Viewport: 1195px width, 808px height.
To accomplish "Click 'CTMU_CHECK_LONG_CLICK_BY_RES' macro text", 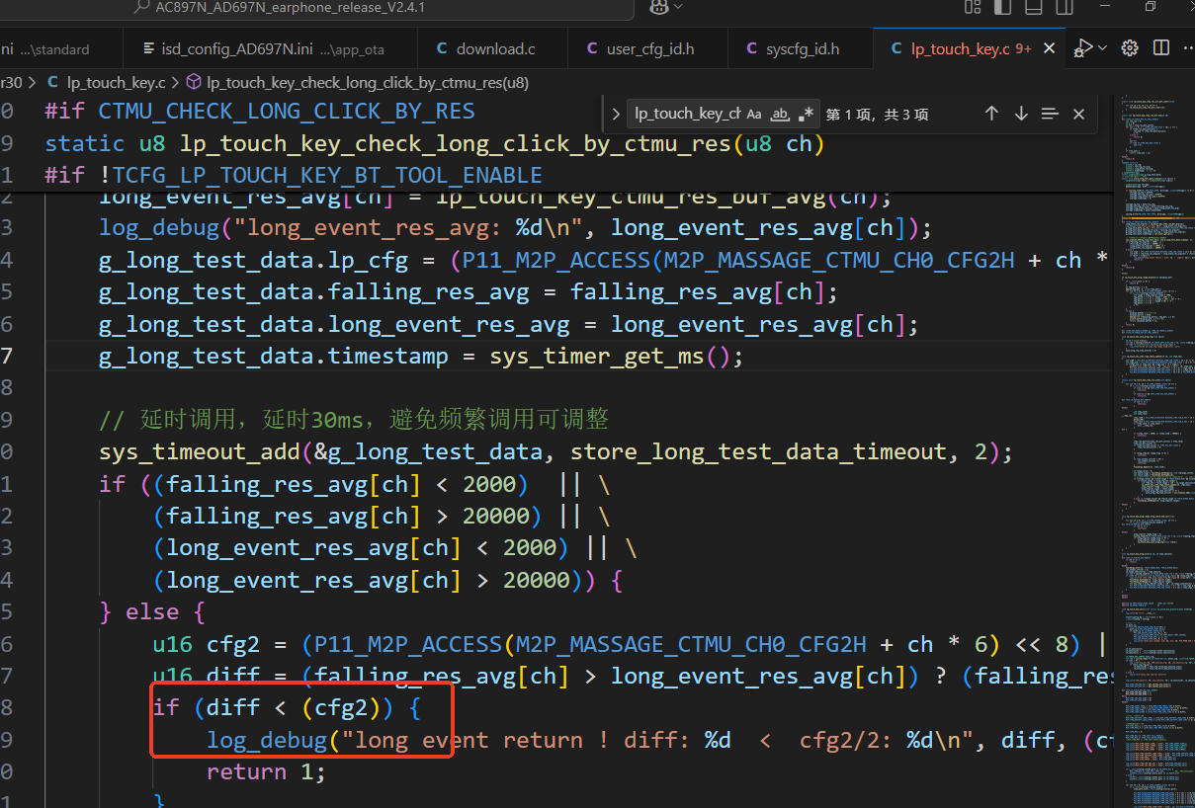I will (287, 112).
